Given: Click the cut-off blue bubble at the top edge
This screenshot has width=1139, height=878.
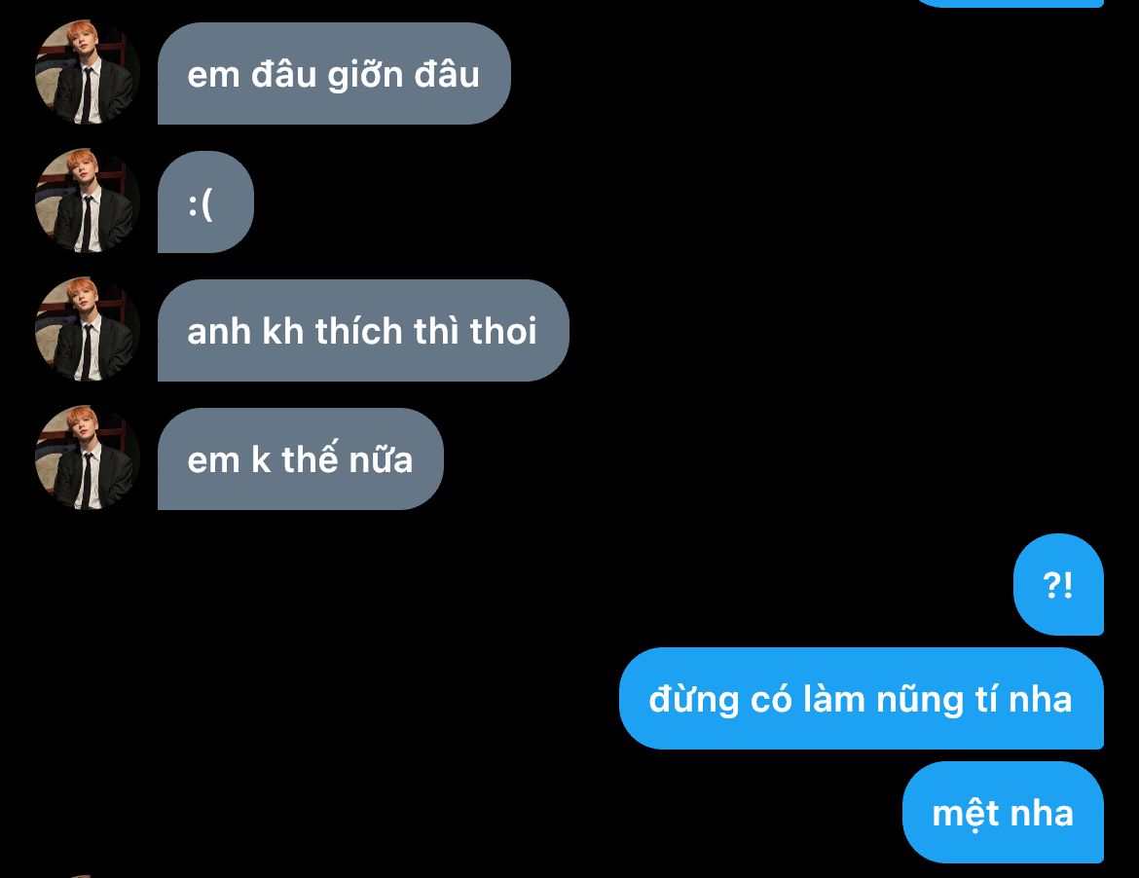Looking at the screenshot, I should coord(1010,3).
